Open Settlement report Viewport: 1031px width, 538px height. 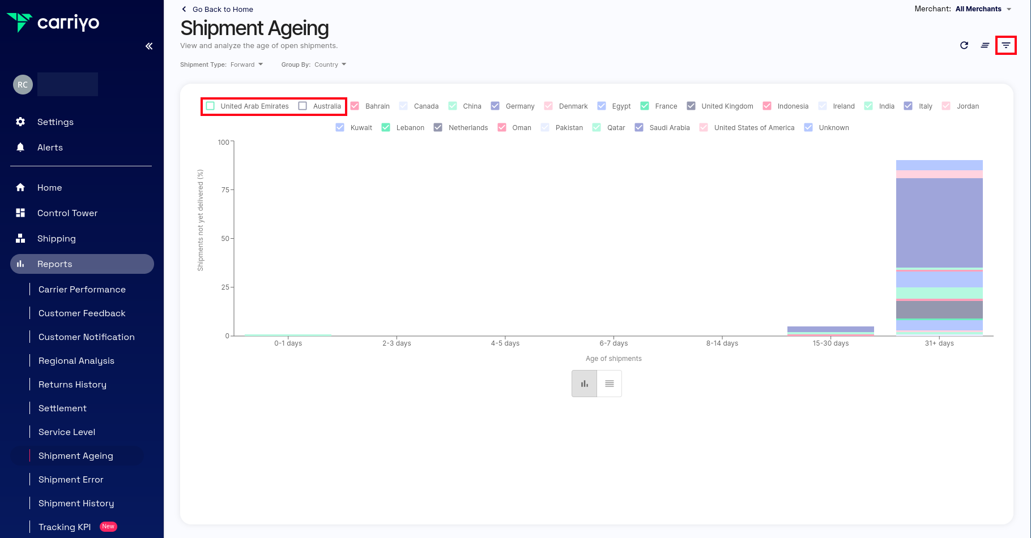pyautogui.click(x=62, y=408)
